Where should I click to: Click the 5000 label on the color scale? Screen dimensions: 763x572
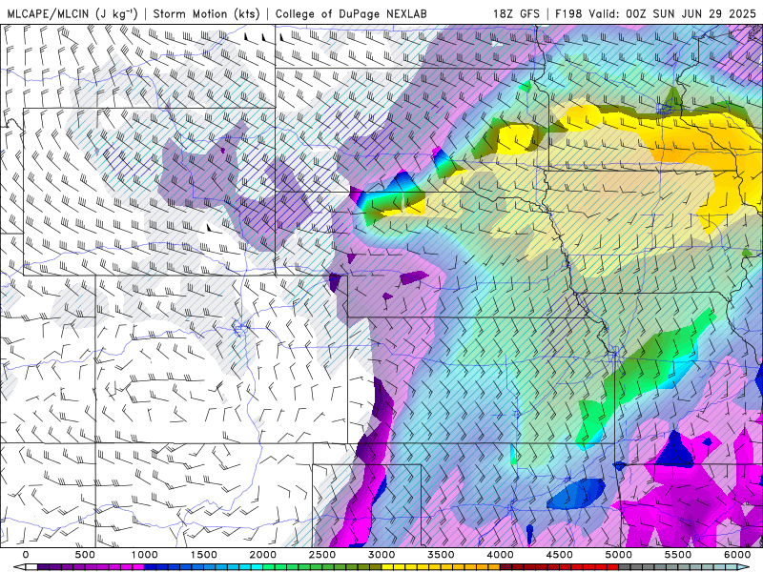tap(619, 555)
